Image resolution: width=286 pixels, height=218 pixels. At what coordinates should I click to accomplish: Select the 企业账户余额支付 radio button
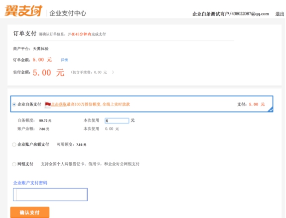(14, 144)
